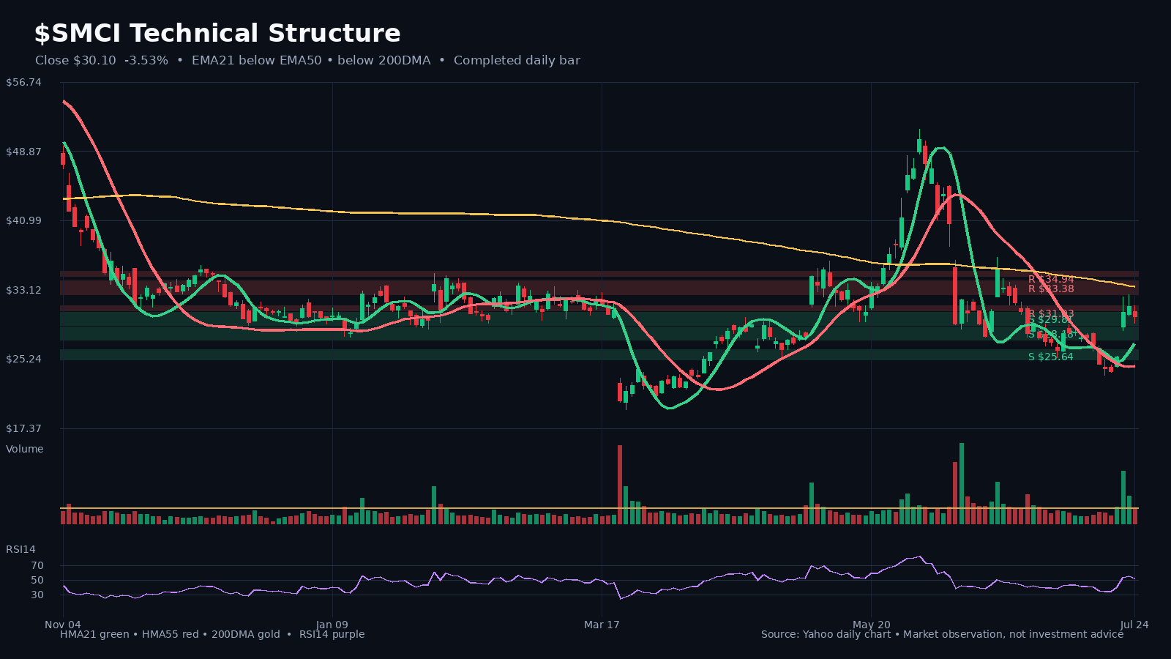The height and width of the screenshot is (659, 1171).
Task: Click the RSI "30" level label
Action: pyautogui.click(x=37, y=595)
